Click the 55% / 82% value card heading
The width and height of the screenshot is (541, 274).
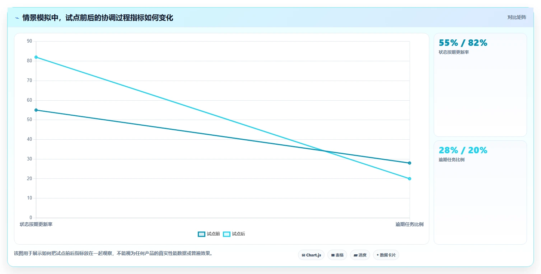pyautogui.click(x=463, y=43)
